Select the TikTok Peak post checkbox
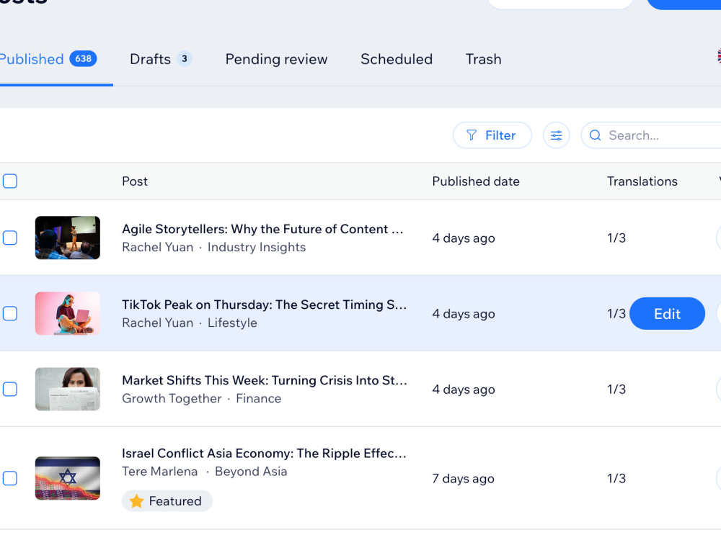The image size is (721, 540). pos(10,314)
